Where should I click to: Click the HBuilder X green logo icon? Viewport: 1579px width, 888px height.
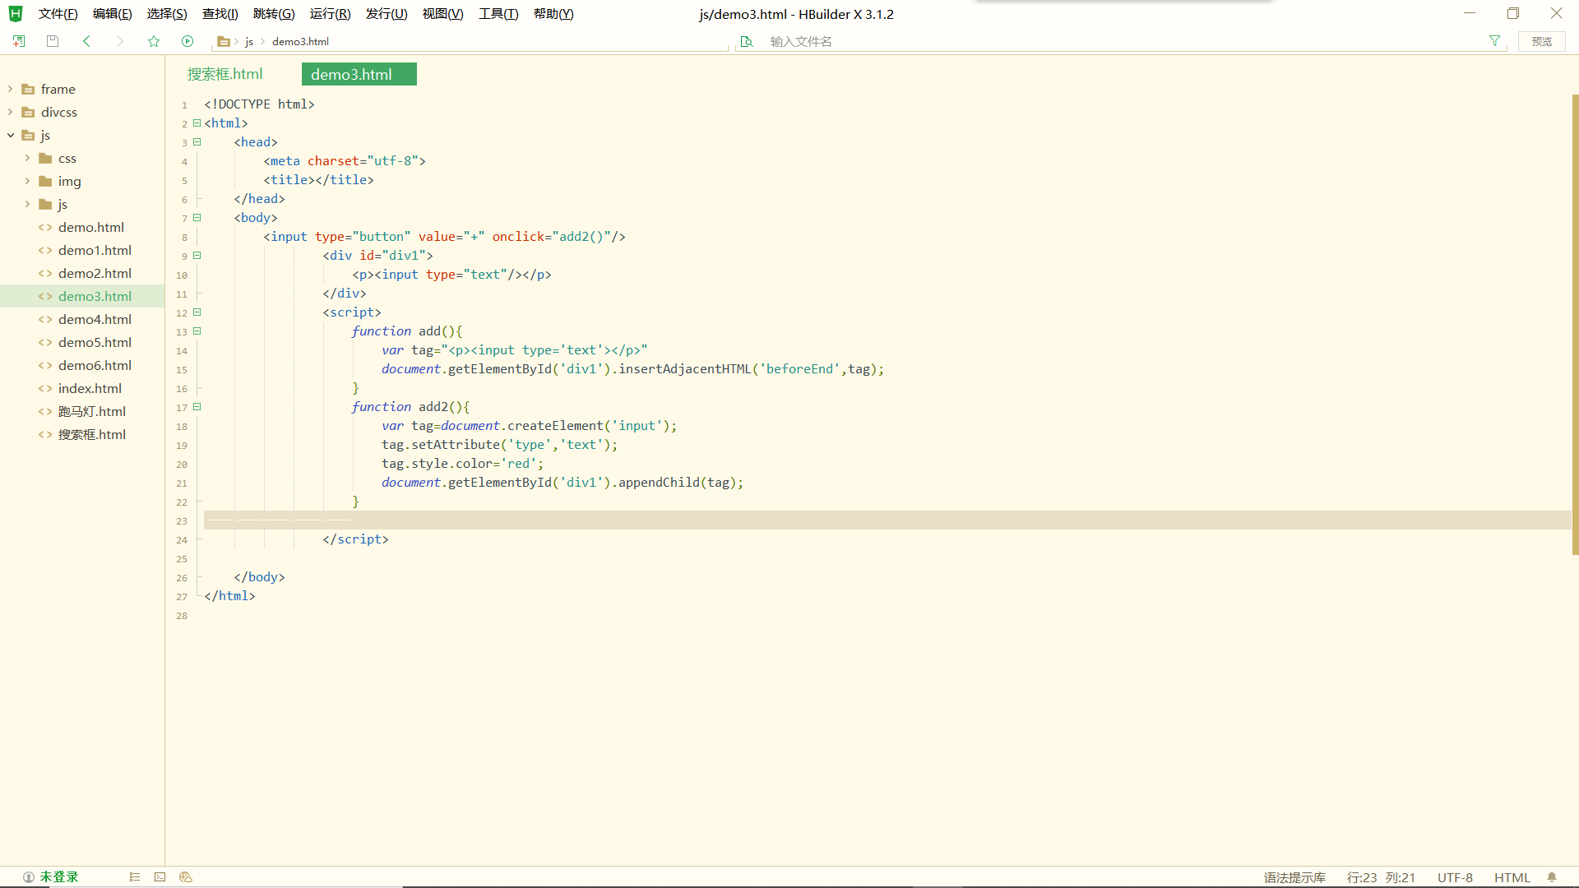[x=15, y=14]
